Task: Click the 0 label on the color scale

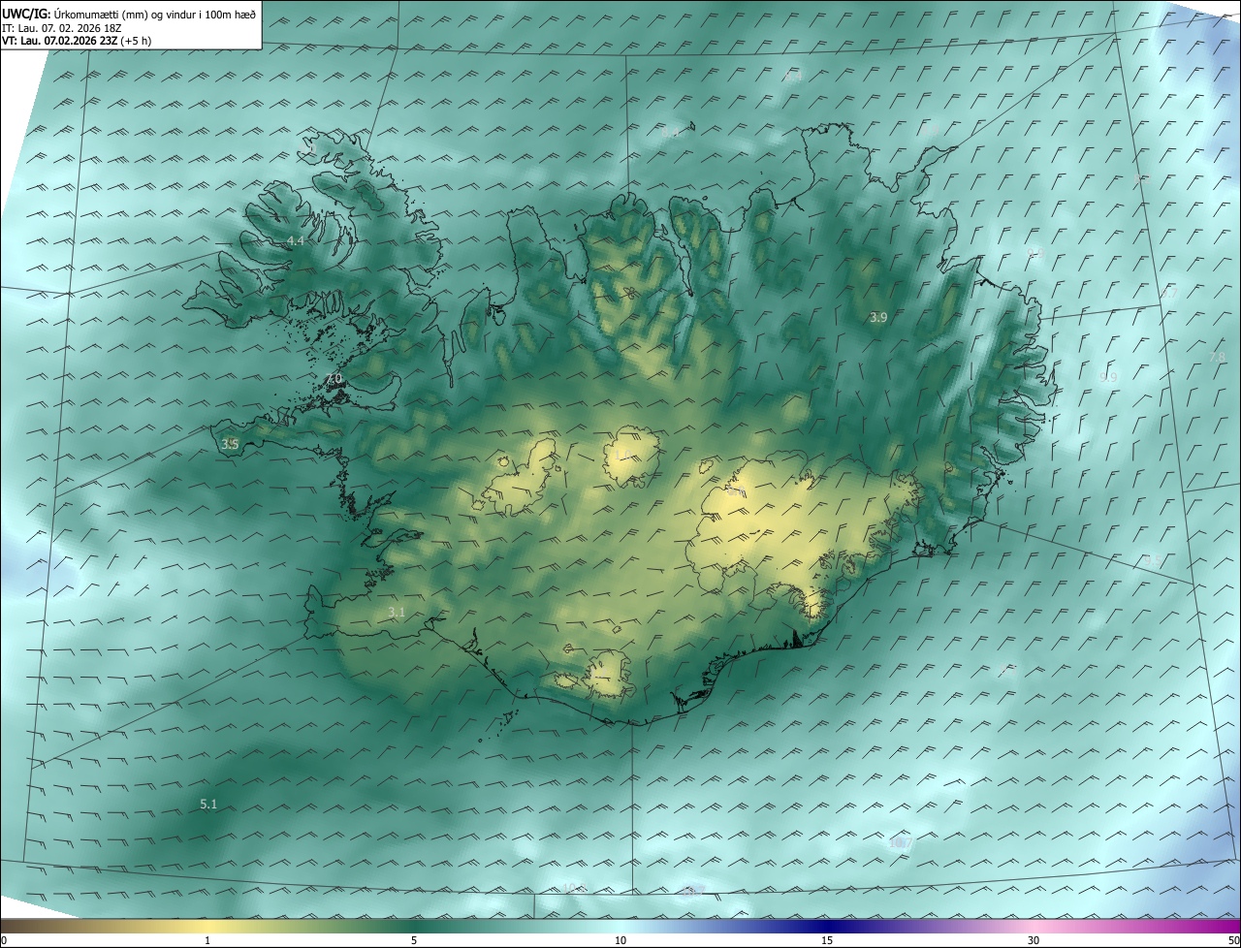Action: click(x=4, y=940)
